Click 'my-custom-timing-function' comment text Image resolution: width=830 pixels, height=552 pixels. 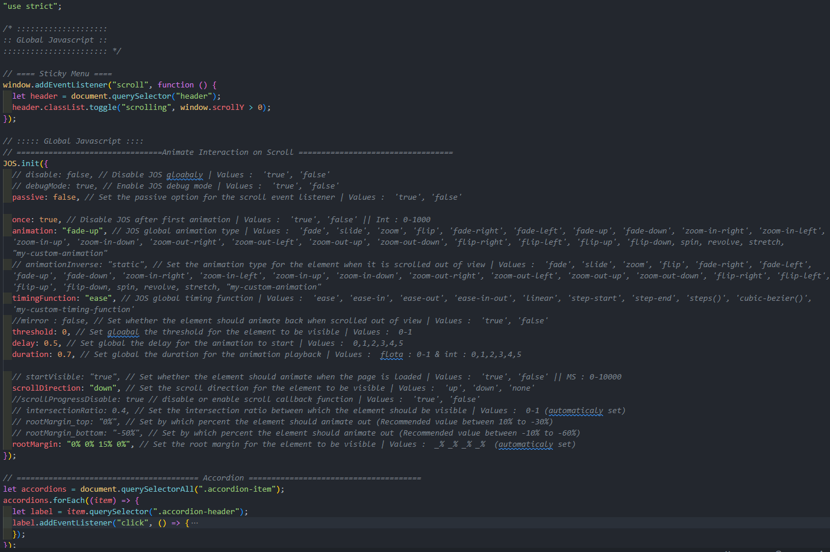pos(73,310)
